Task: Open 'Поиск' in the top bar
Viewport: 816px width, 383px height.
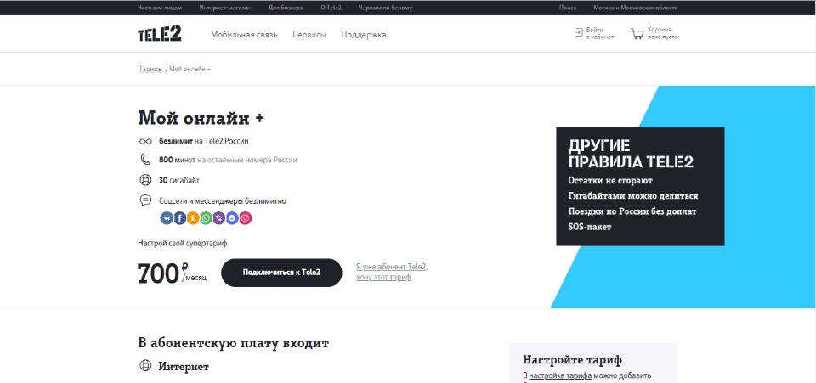Action: pos(568,8)
